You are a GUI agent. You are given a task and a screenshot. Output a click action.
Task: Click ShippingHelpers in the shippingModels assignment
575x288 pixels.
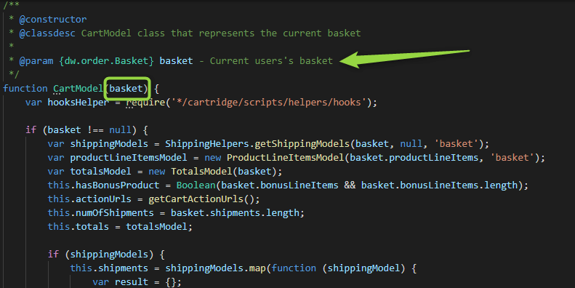(x=206, y=144)
